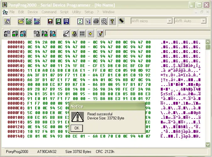Image resolution: width=212 pixels, height=157 pixels.
Task: Click address 000140) row label
Action: click(16, 136)
